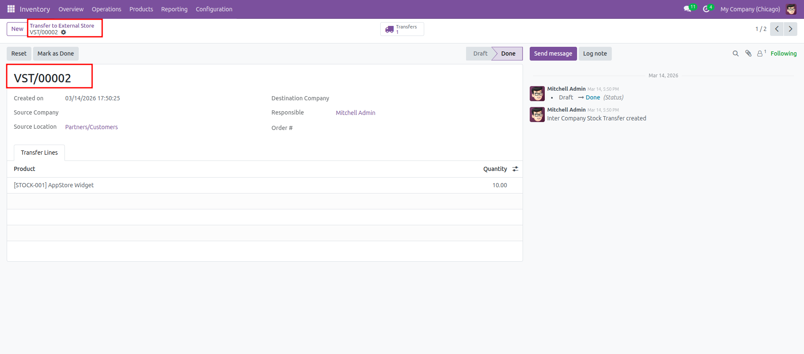Select the Draft status stage
Screen dimensions: 804x354
tap(480, 53)
